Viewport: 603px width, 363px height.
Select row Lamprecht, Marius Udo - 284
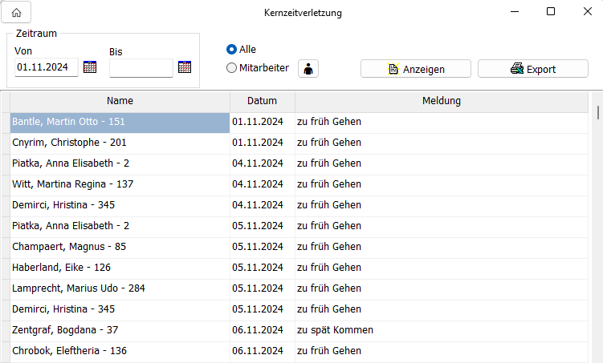(x=120, y=288)
